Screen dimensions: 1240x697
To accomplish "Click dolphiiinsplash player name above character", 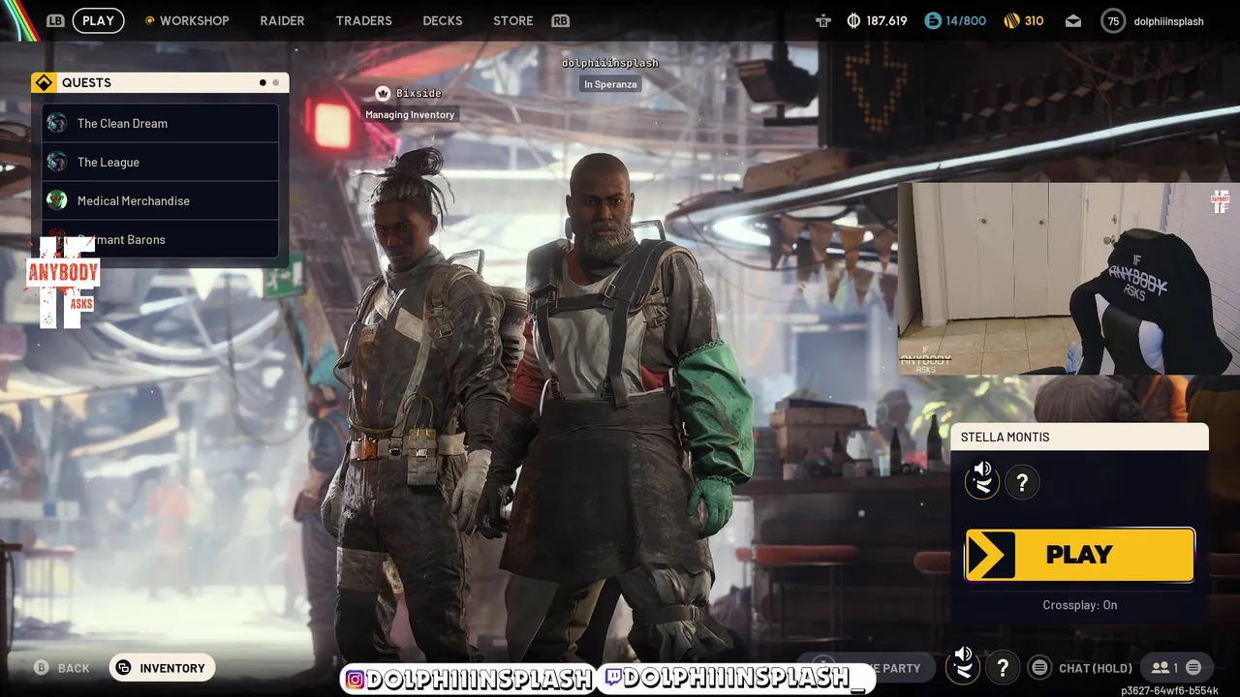I will click(x=610, y=63).
